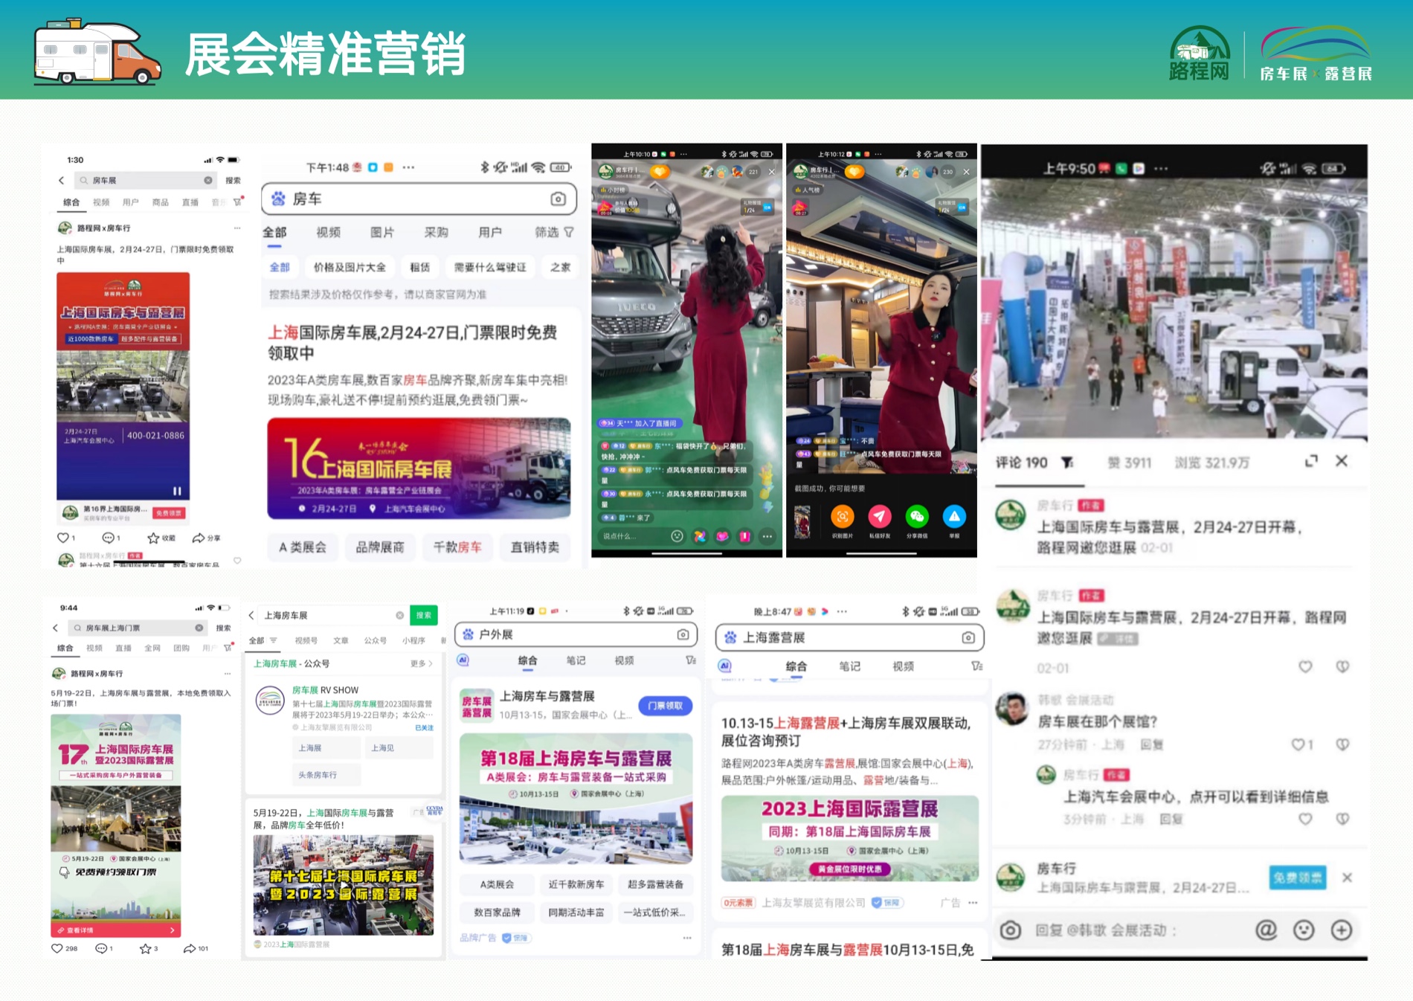Pause the 上海国际房车与露营展 video ad
1413x1001 pixels.
[177, 491]
